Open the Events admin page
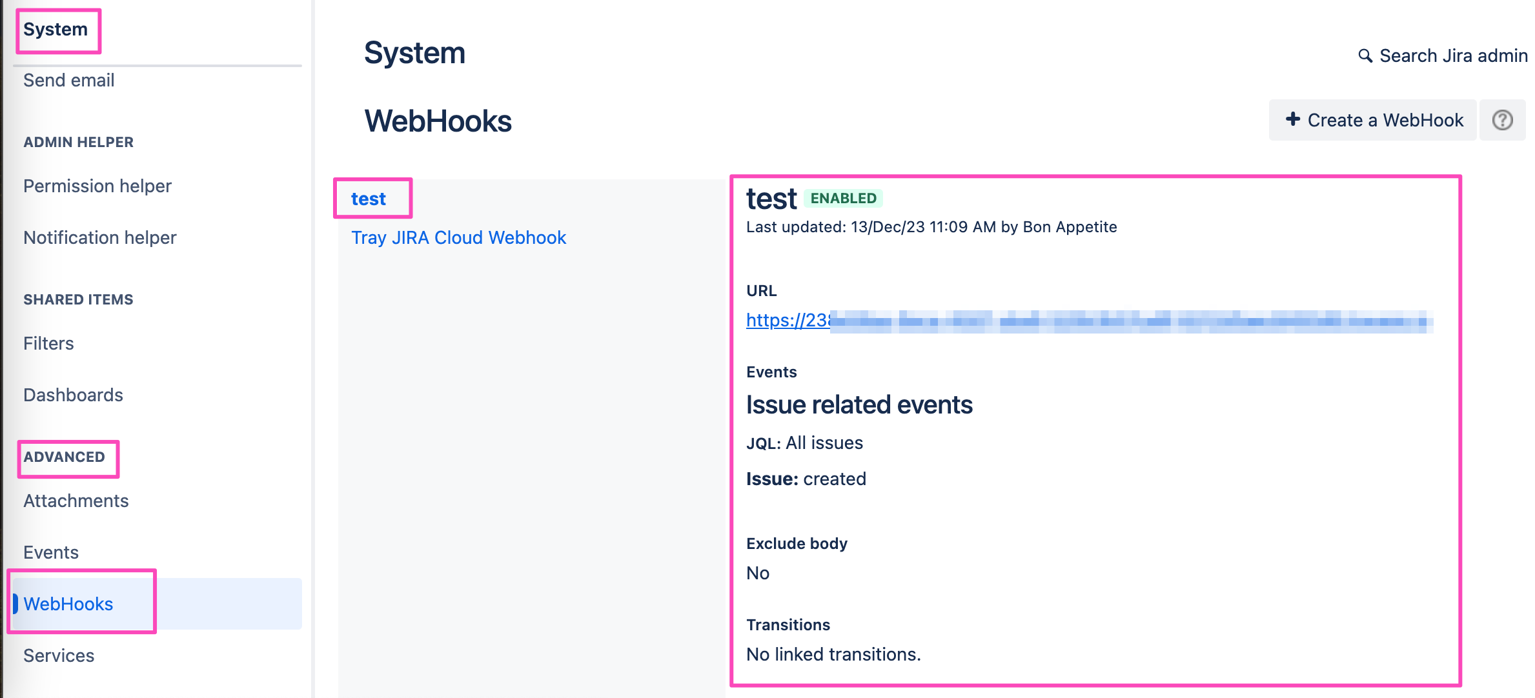Image resolution: width=1535 pixels, height=698 pixels. tap(51, 552)
